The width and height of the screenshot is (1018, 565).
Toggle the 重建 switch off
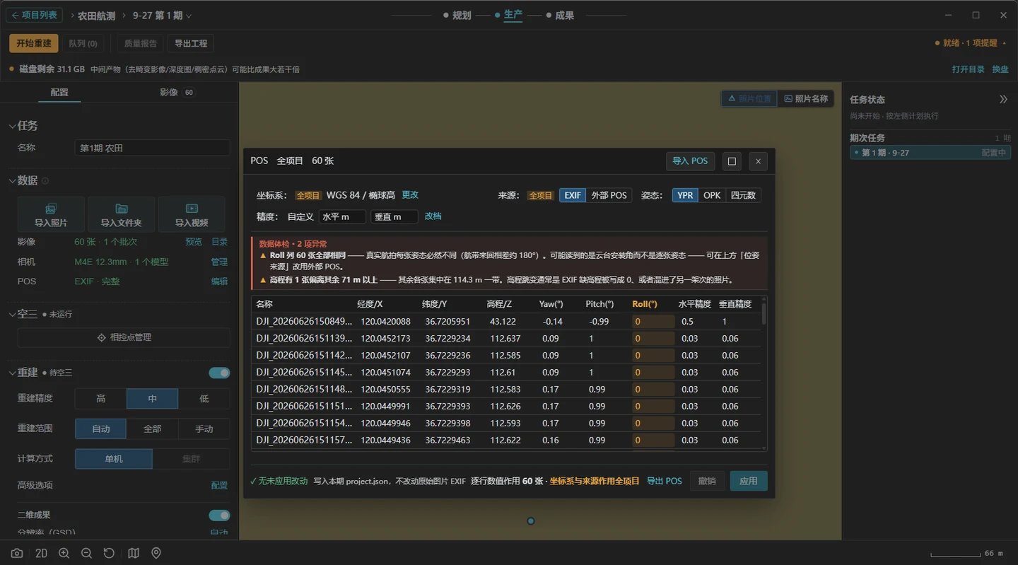[219, 373]
